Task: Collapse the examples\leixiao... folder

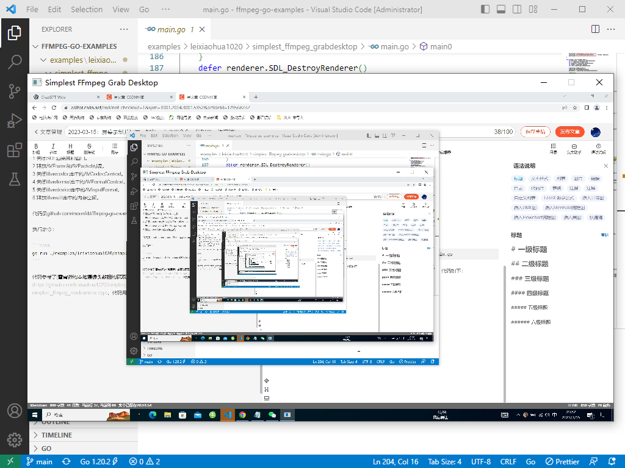Action: (x=83, y=60)
